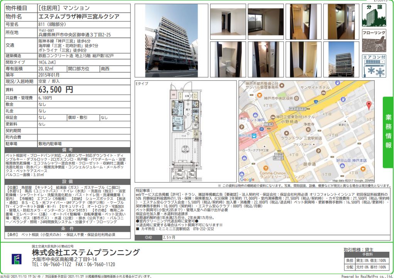Click the 好日山荘 神戸本店 shopping bag icon

(x=342, y=165)
